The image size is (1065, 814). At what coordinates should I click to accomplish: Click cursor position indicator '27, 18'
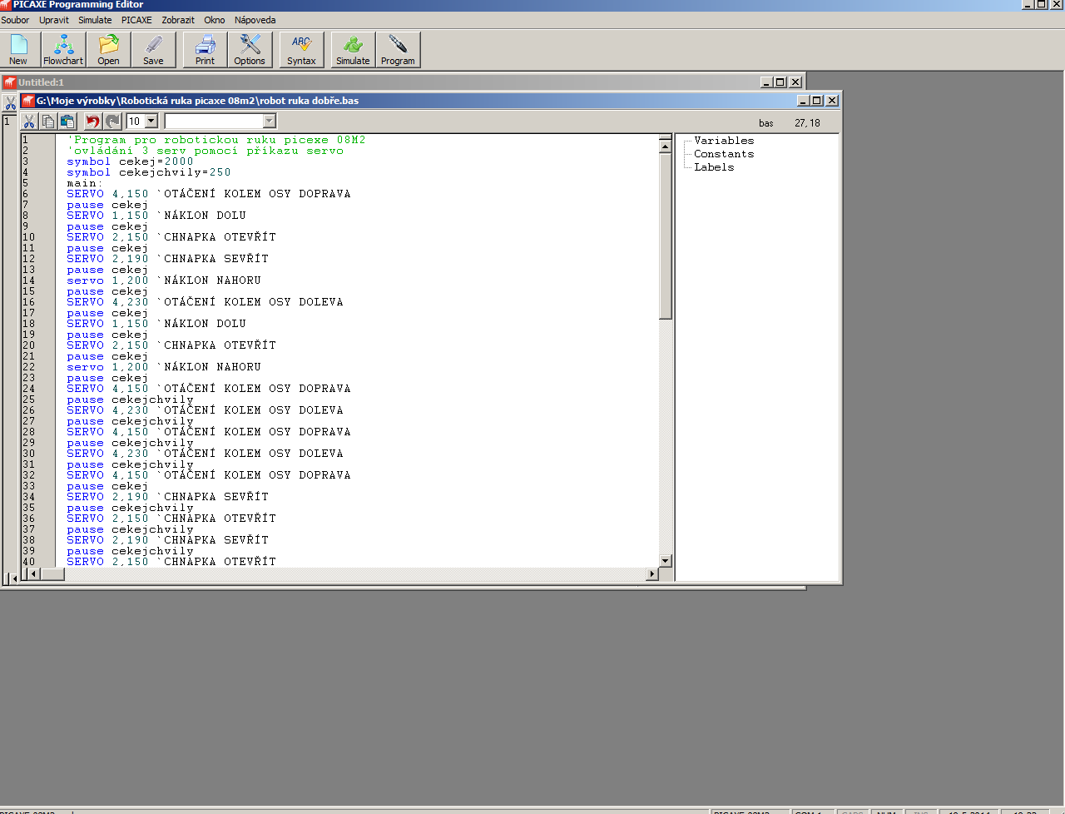[807, 123]
